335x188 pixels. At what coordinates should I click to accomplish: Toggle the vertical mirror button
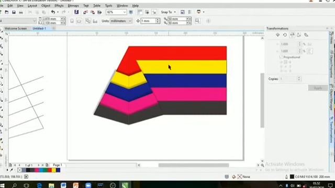point(310,51)
